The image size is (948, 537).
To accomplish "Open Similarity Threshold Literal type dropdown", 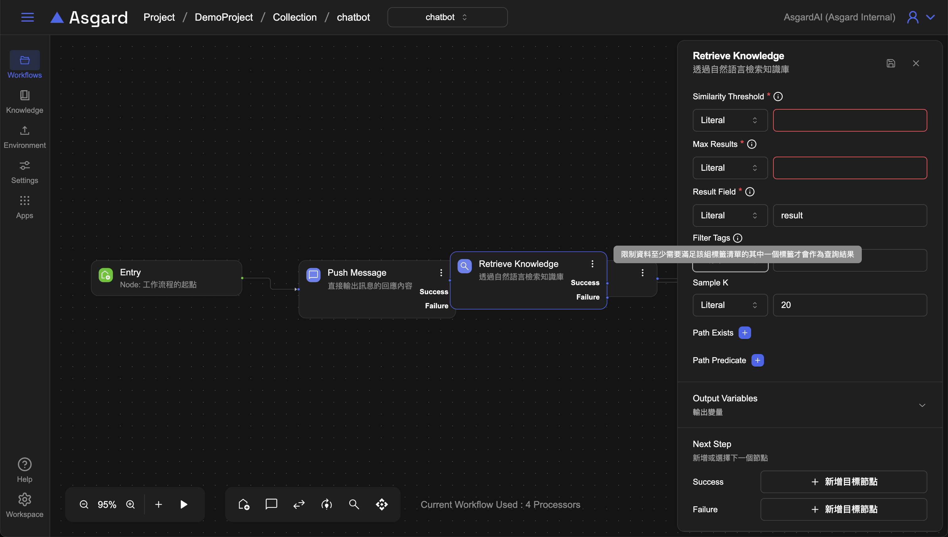I will pos(729,120).
